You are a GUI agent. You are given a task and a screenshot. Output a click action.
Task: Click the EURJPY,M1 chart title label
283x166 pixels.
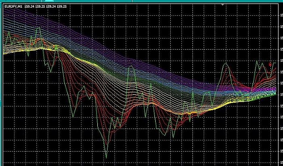13,6
